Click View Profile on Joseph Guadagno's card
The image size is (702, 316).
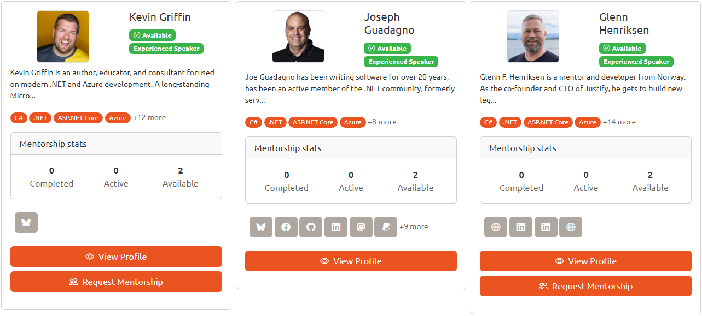[x=351, y=260]
